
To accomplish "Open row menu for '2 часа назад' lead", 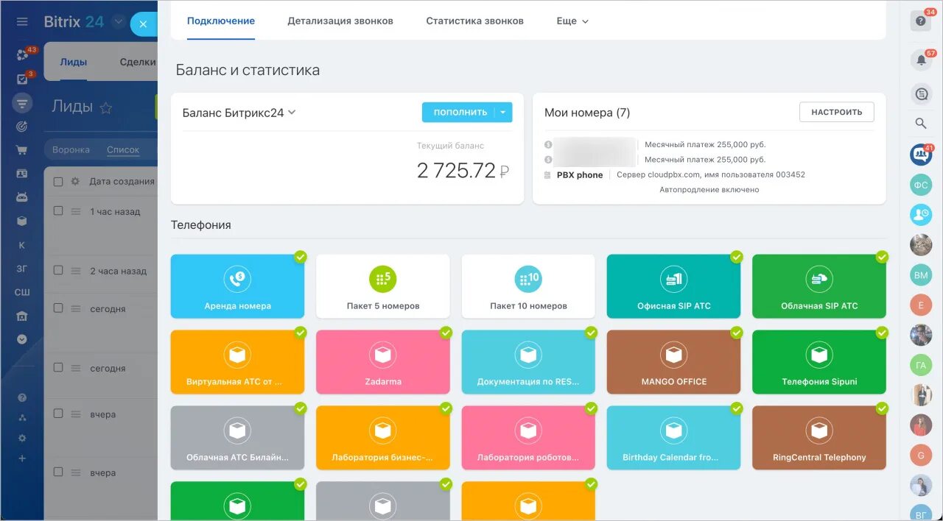I will pos(75,271).
